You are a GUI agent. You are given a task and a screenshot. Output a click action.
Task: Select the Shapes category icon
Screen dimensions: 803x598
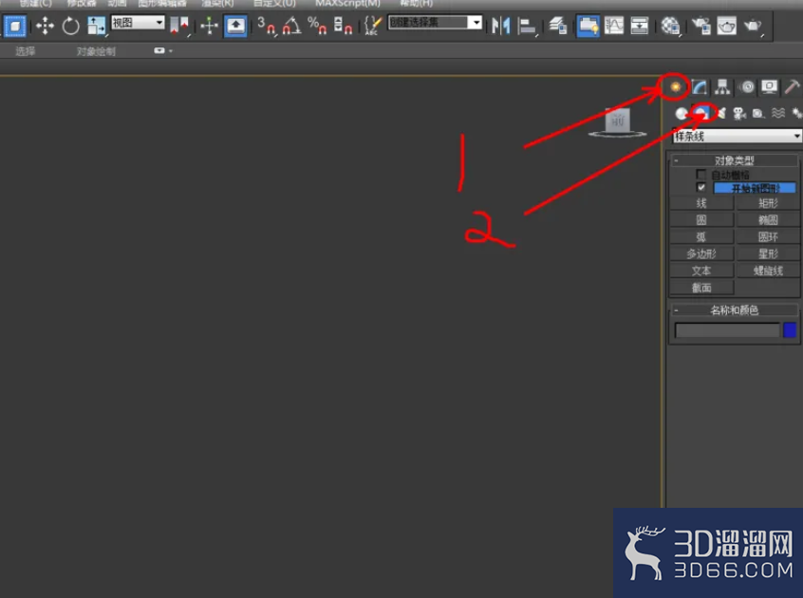tap(701, 113)
